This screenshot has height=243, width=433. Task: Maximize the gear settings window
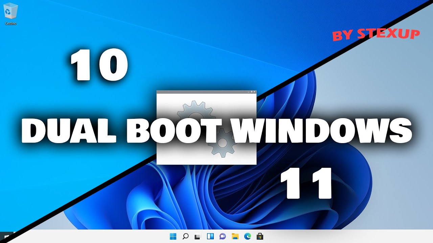252,92
